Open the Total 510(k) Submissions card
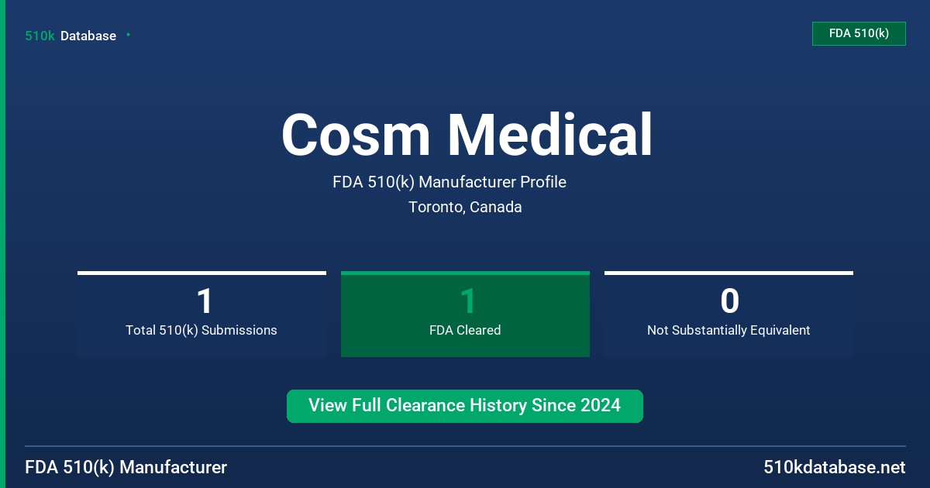Screen dimensions: 930x488 [x=201, y=314]
